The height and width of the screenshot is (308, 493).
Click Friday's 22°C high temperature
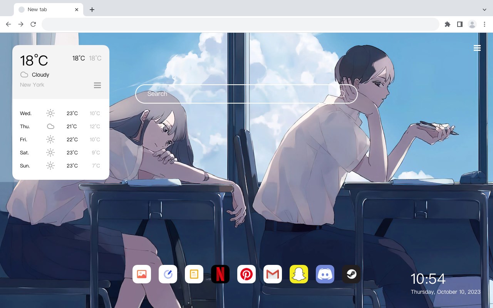coord(72,139)
